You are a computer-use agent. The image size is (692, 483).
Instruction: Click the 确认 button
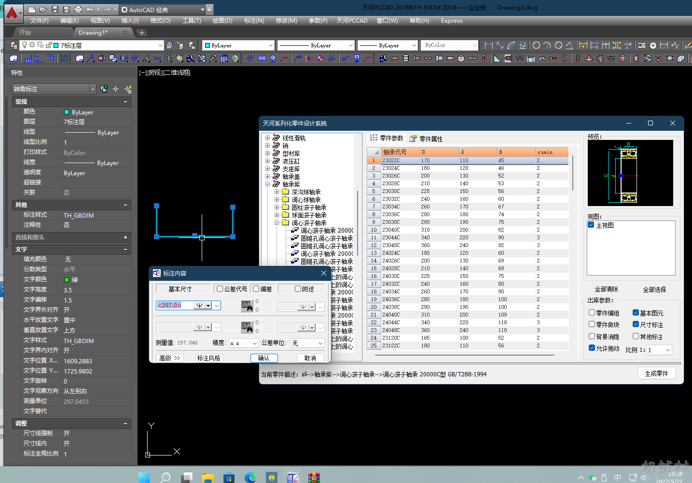pyautogui.click(x=264, y=358)
